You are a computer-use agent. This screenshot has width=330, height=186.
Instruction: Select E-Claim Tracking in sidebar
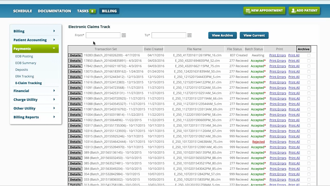pyautogui.click(x=29, y=83)
